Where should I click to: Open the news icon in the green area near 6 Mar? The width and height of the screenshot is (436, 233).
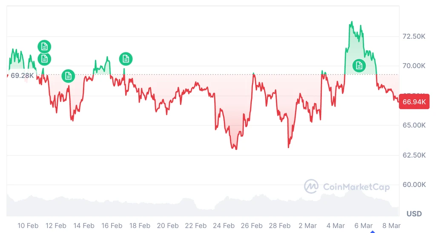click(359, 66)
